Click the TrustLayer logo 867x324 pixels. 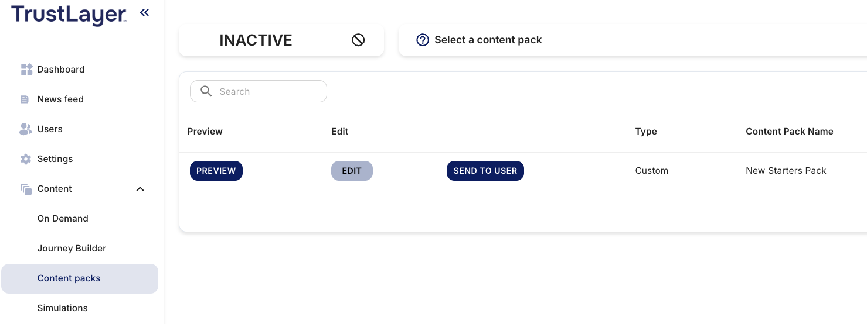tap(69, 15)
